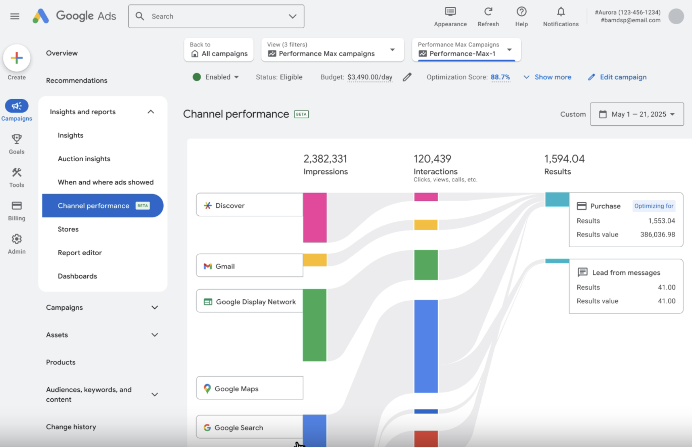
Task: Click the Lead from messages results card
Action: (626, 286)
